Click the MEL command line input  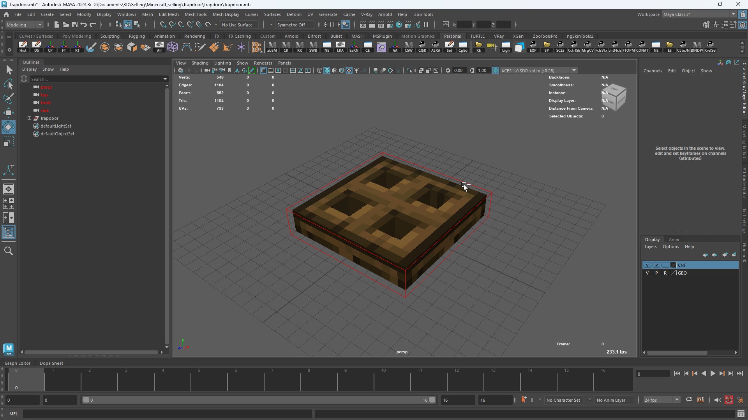168,414
